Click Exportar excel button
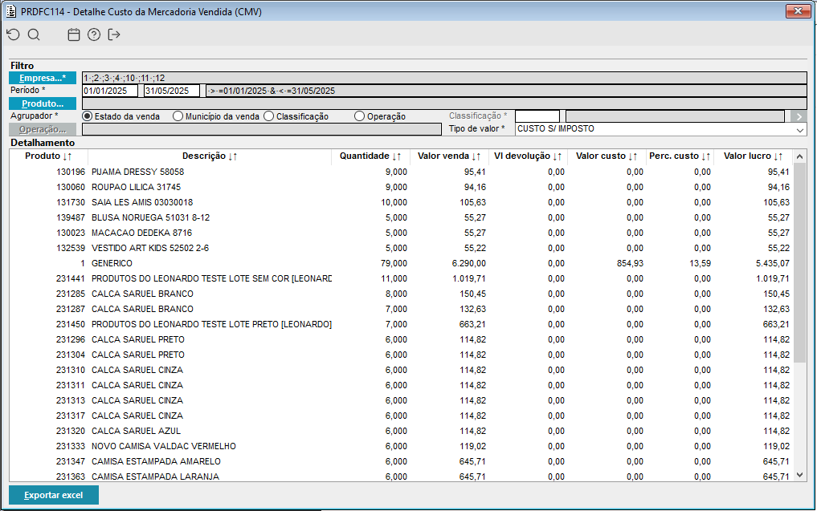 [x=54, y=495]
